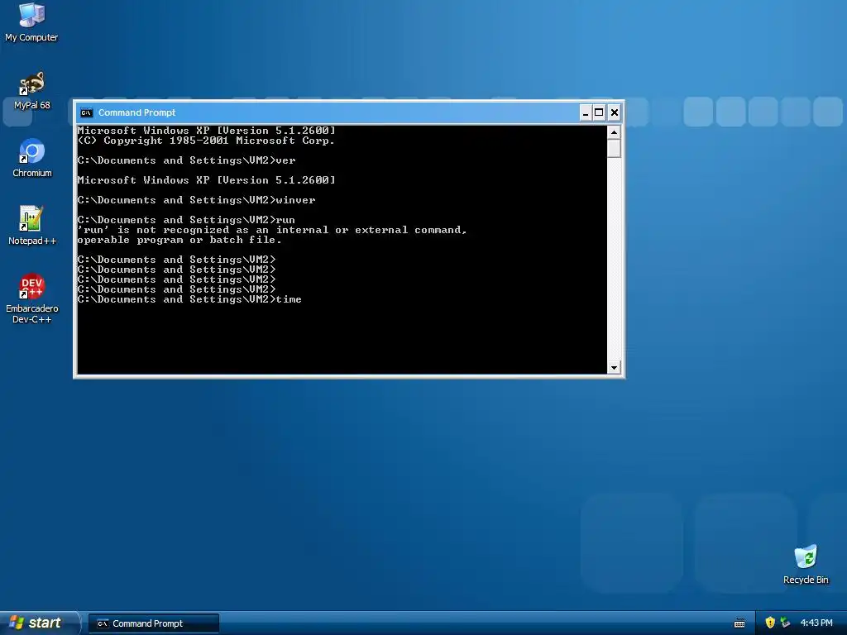The image size is (847, 635).
Task: Click the 'VM2>run' command line
Action: pyautogui.click(x=186, y=220)
